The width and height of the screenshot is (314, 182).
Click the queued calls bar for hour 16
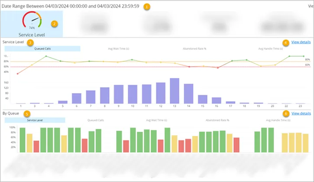click(x=217, y=101)
